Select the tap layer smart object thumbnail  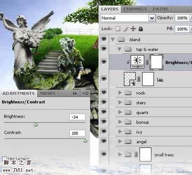point(130,79)
